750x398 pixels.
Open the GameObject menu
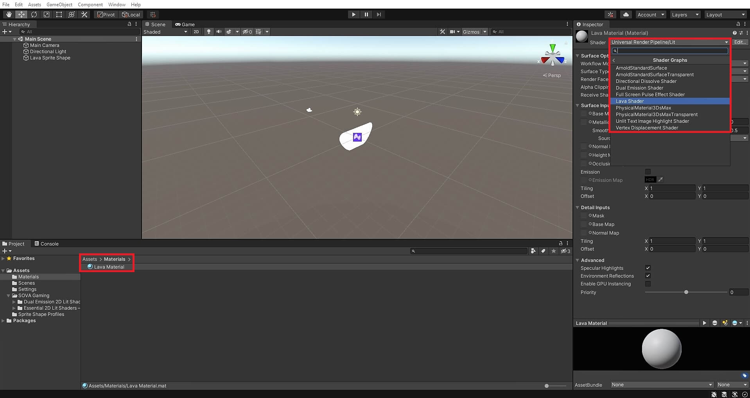[x=59, y=4]
